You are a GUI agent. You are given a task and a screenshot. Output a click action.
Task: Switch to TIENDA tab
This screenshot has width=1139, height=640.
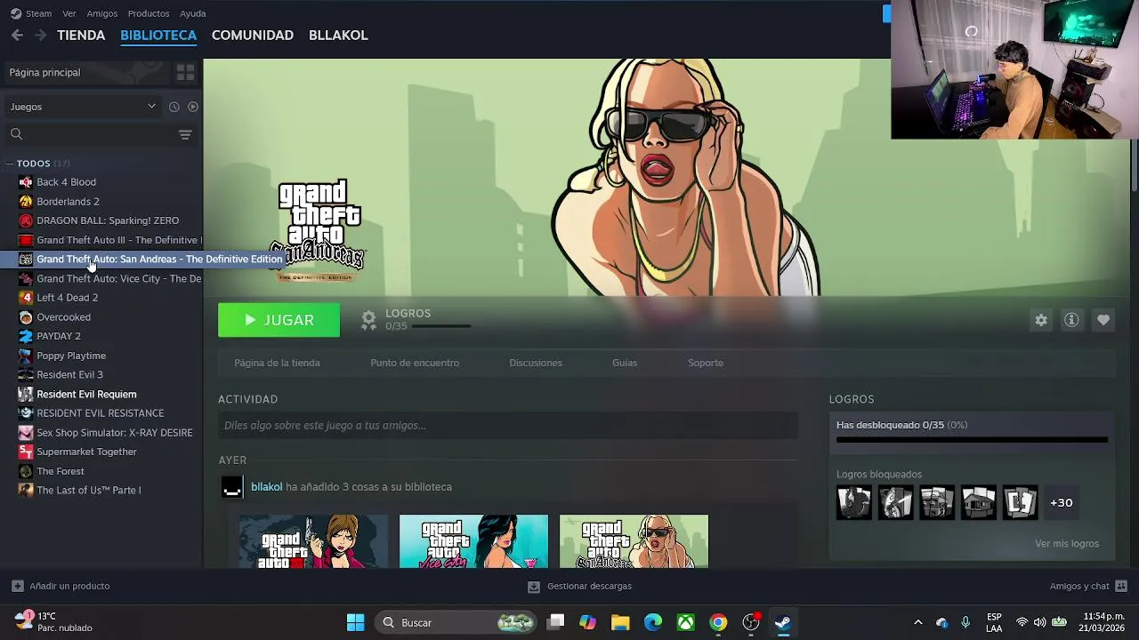tap(81, 36)
